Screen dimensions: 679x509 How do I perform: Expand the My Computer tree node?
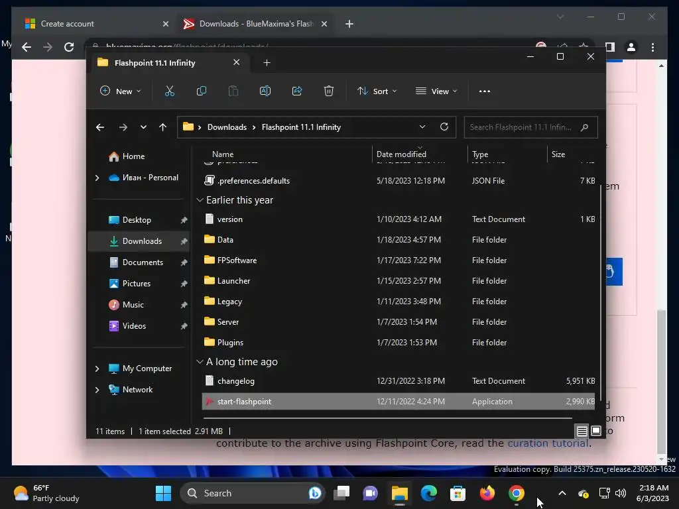tap(97, 368)
